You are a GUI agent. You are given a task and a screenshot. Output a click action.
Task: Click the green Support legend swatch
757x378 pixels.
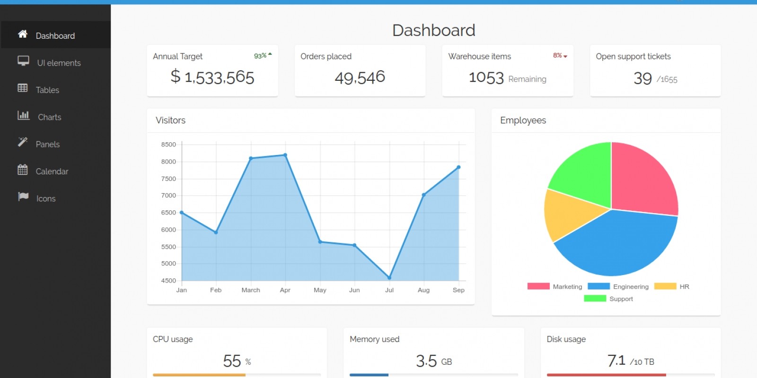595,299
